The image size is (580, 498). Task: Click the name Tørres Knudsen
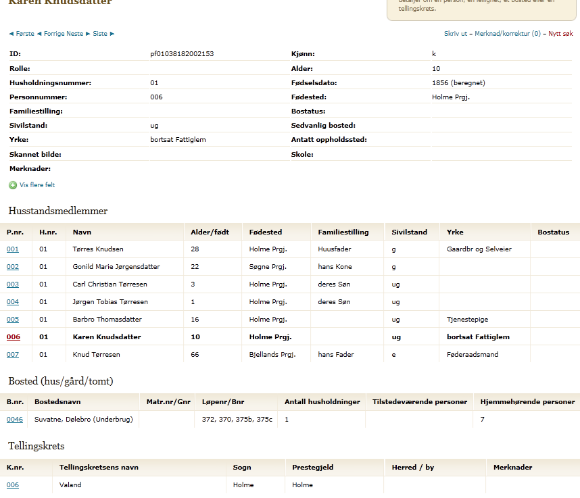coord(98,249)
